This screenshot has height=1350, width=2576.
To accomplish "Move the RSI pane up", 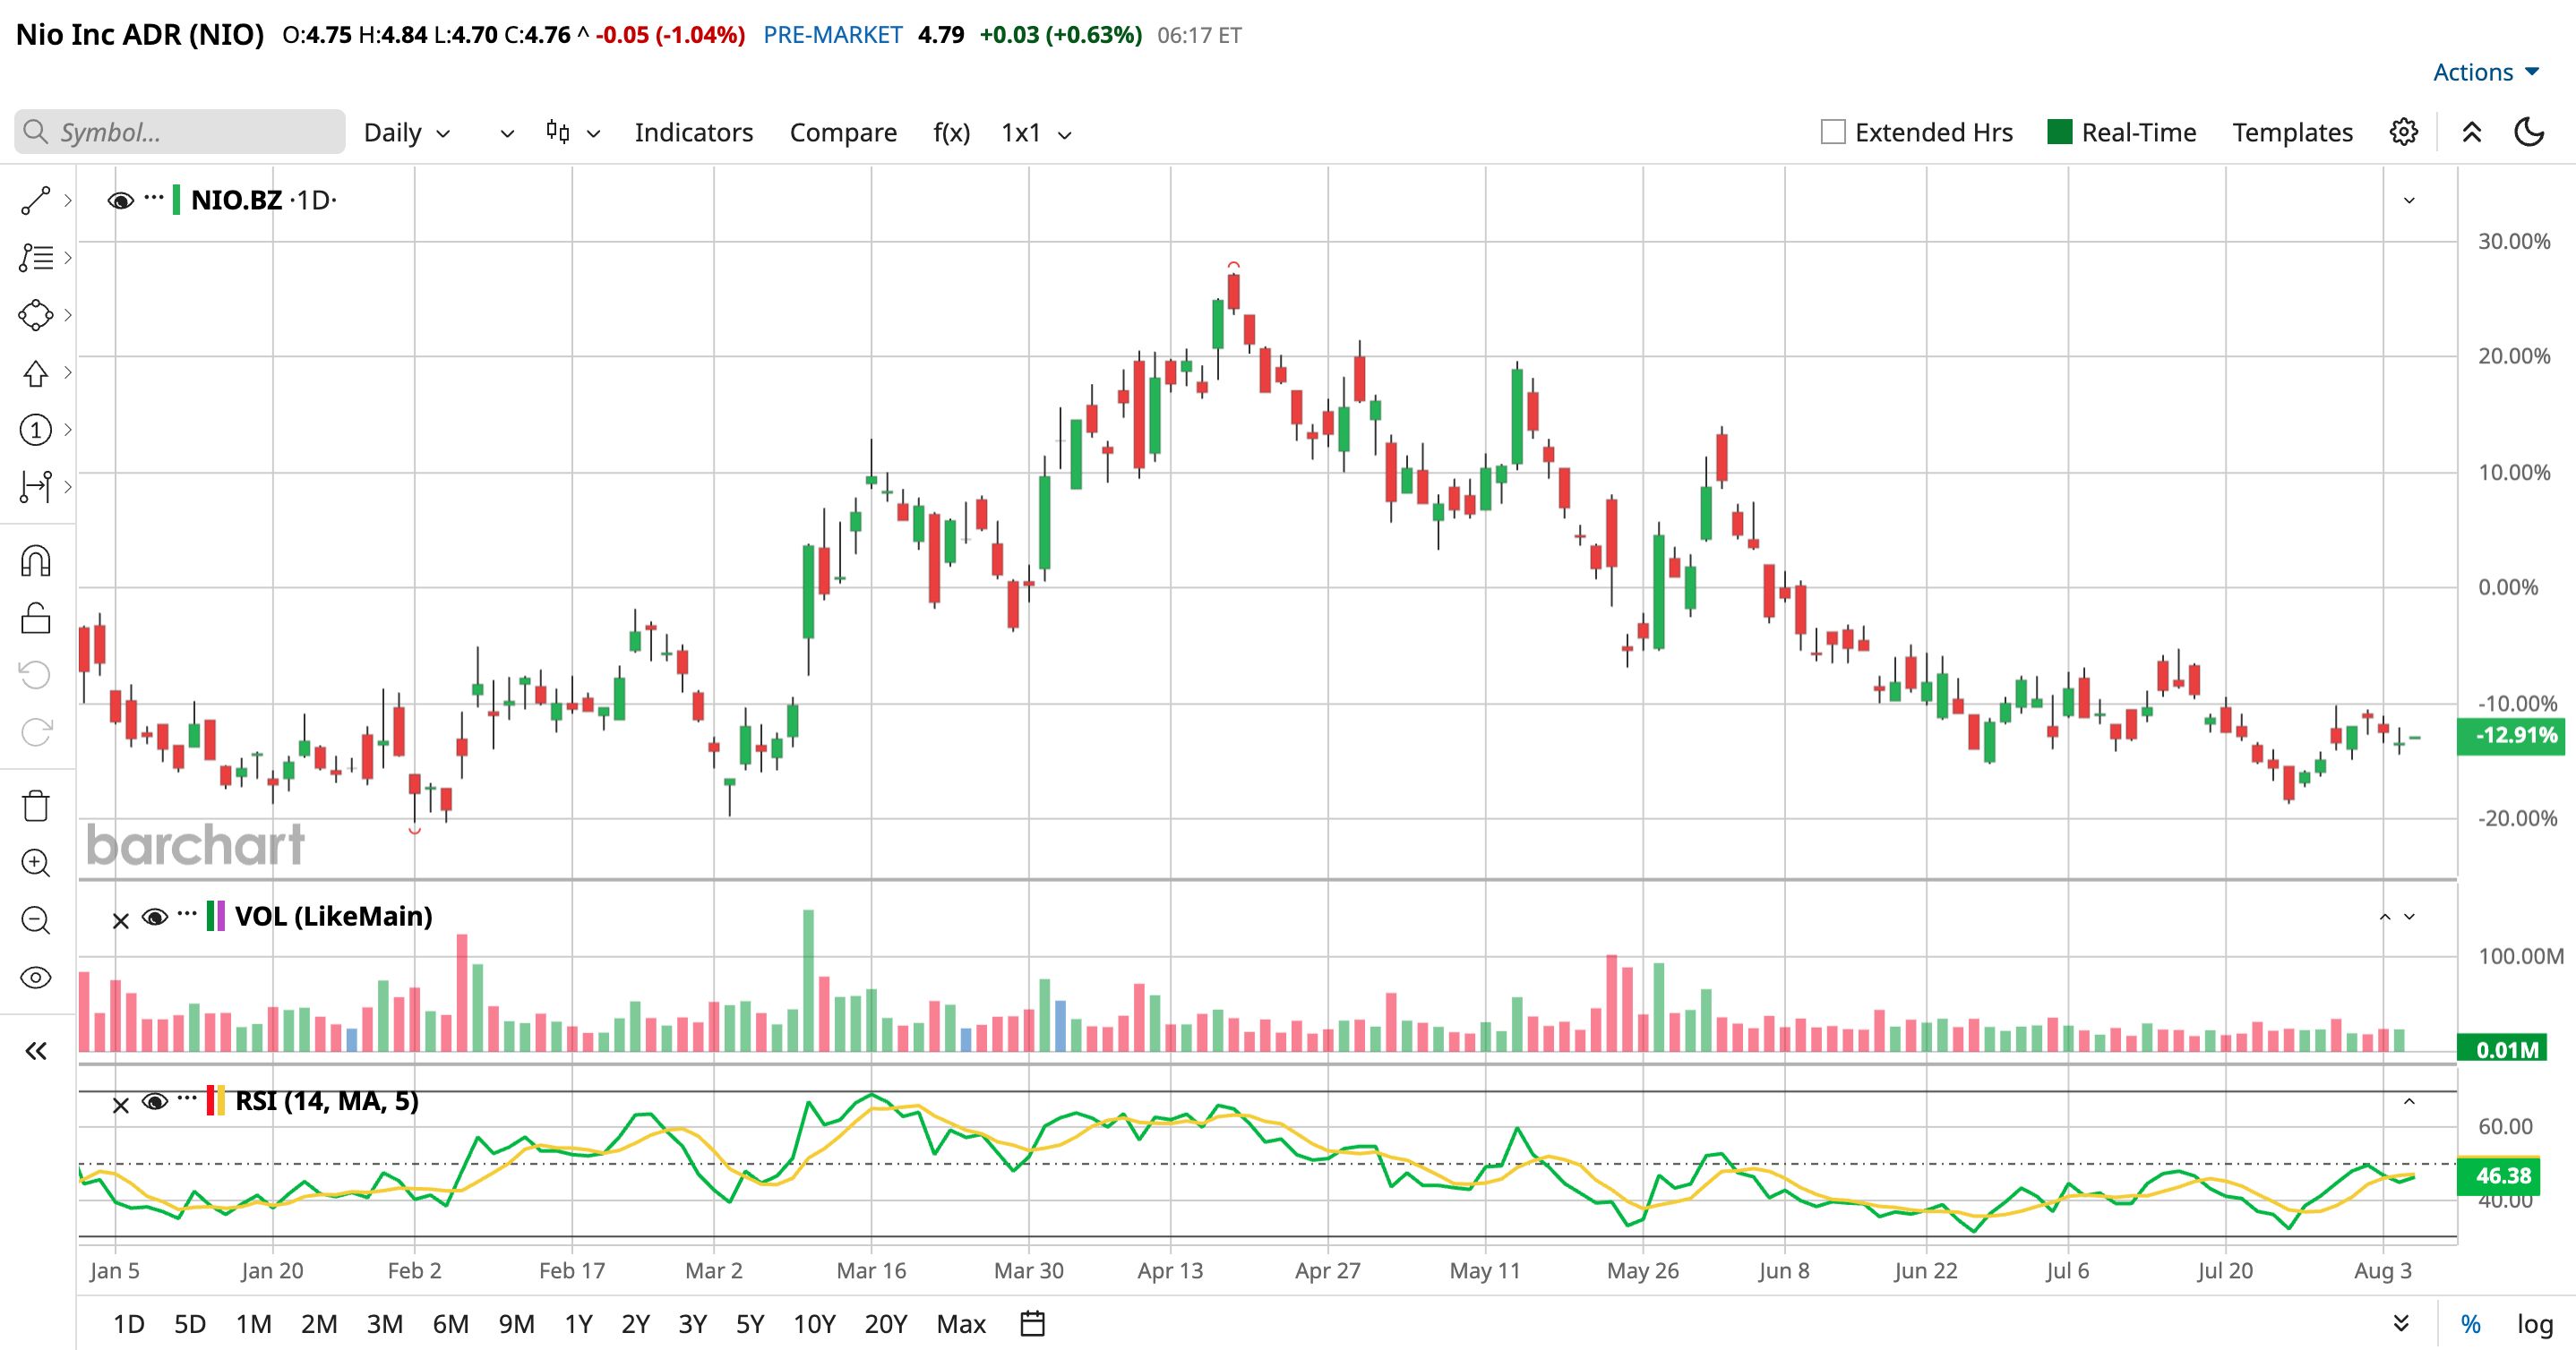I will 2410,1101.
